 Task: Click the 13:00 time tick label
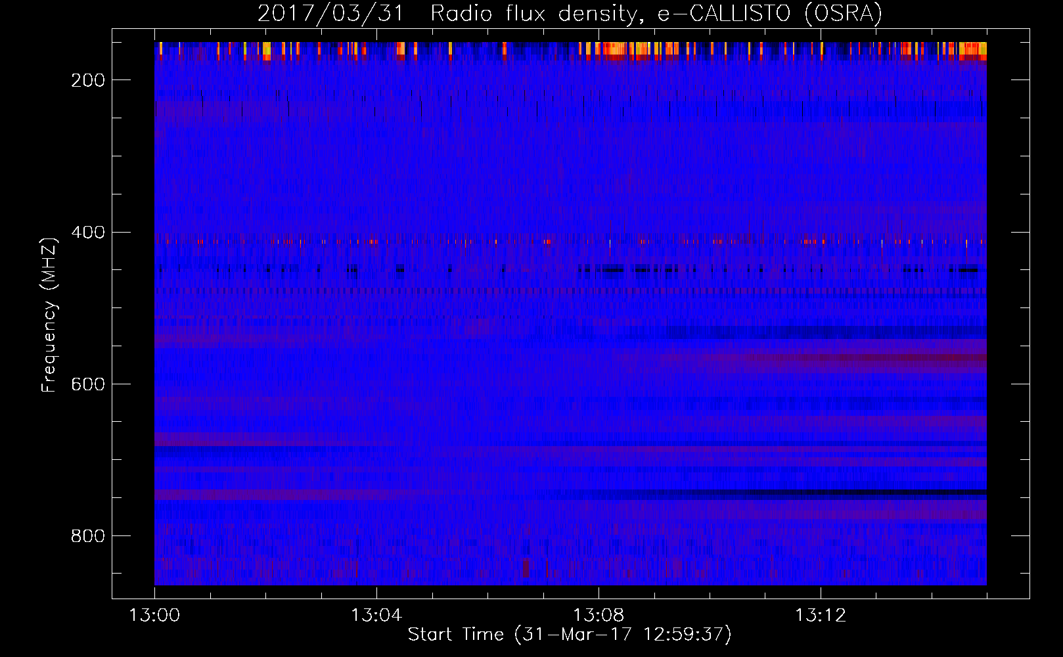(154, 616)
